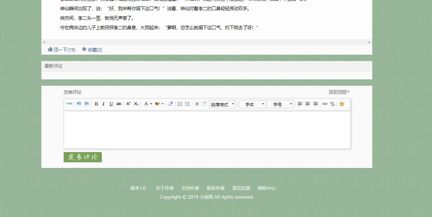Open the 帮助中心 help center link
The width and height of the screenshot is (432, 217).
click(267, 188)
